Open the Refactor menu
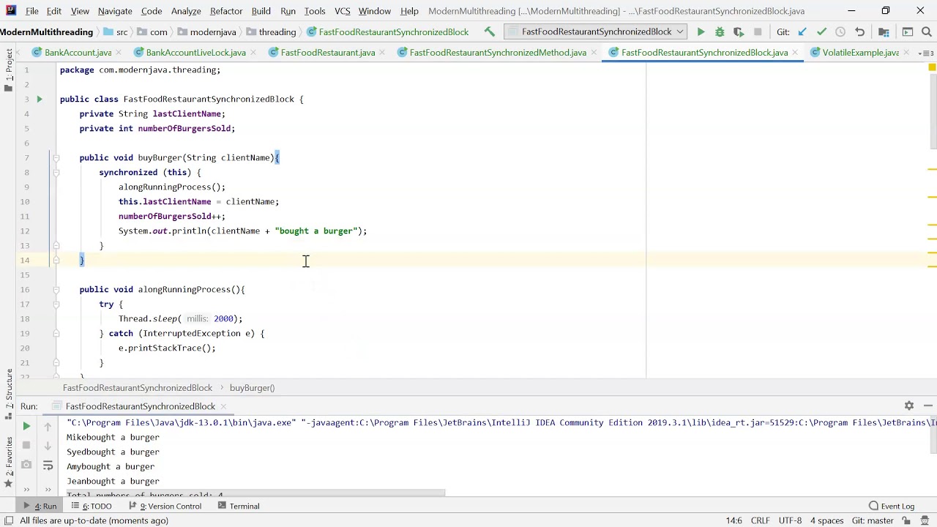The image size is (937, 527). click(226, 11)
